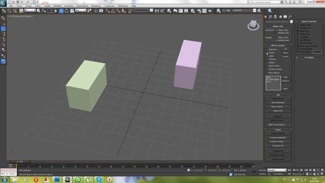Click the Invert button in Hide by Category
This screenshot has height=183, width=325.
click(285, 56)
